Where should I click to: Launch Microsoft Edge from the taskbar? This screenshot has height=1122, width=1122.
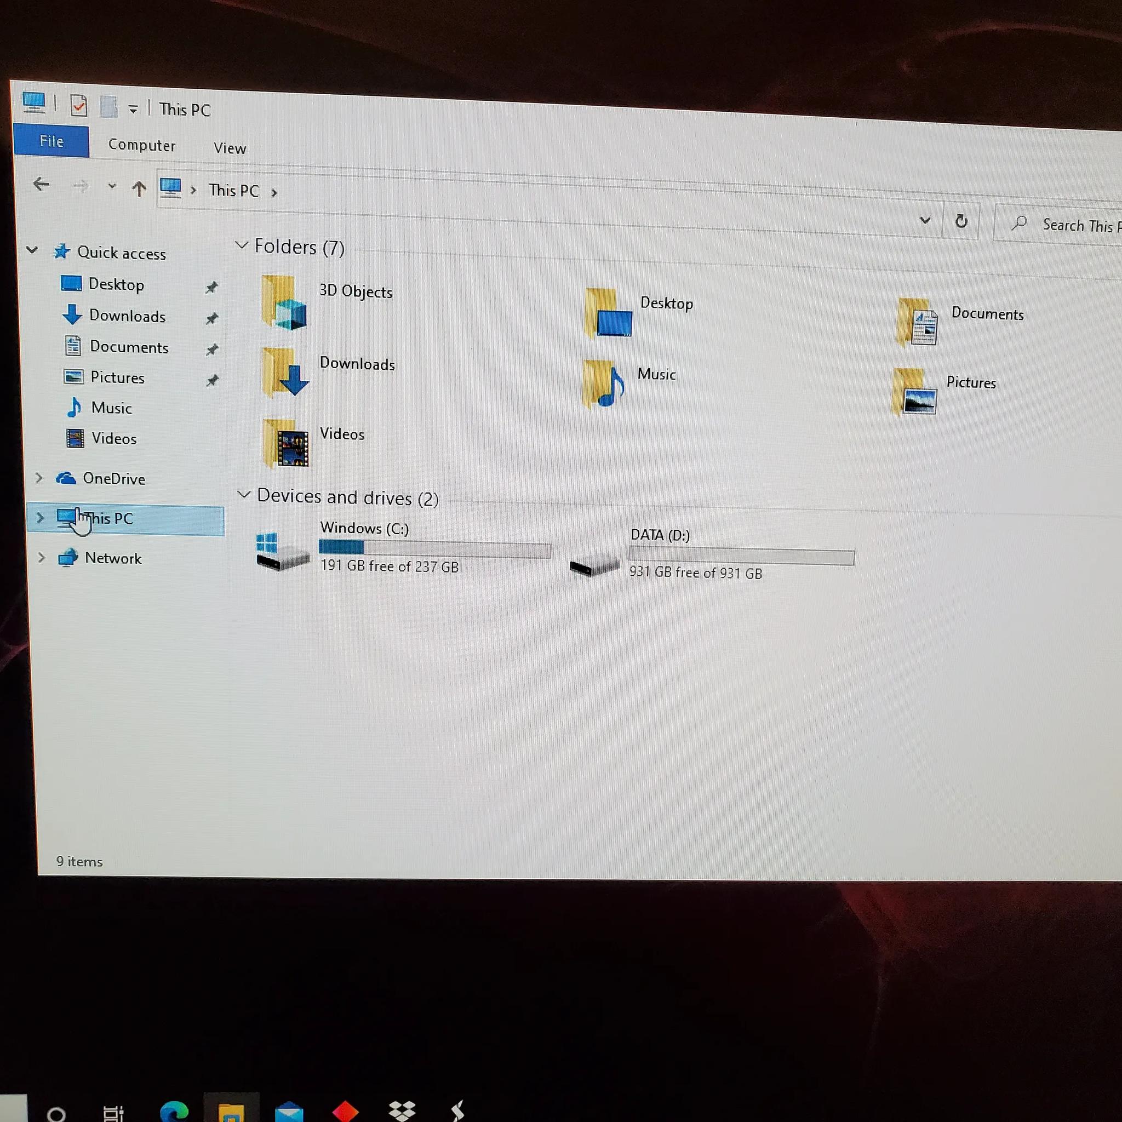(x=174, y=1110)
